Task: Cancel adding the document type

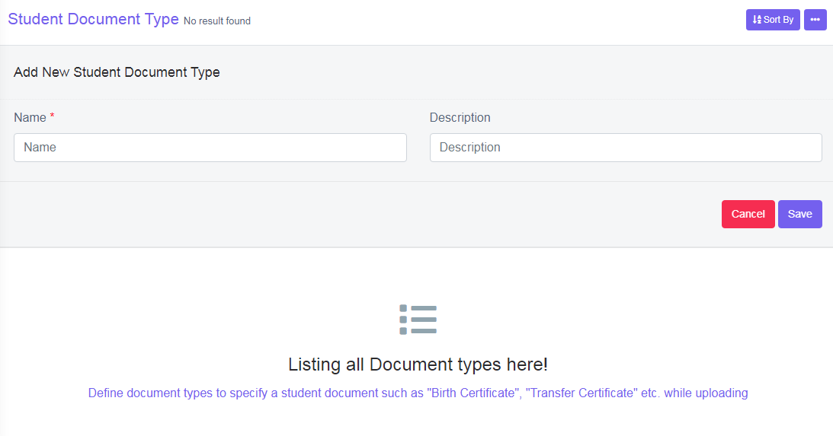Action: 748,214
